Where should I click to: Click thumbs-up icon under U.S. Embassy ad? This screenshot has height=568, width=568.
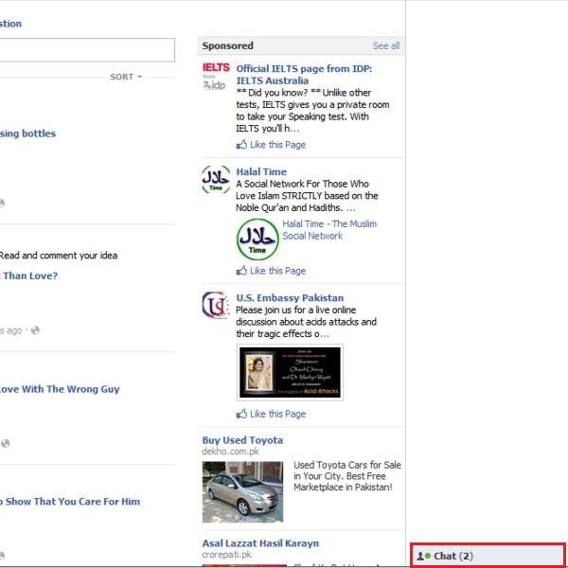[x=241, y=414]
